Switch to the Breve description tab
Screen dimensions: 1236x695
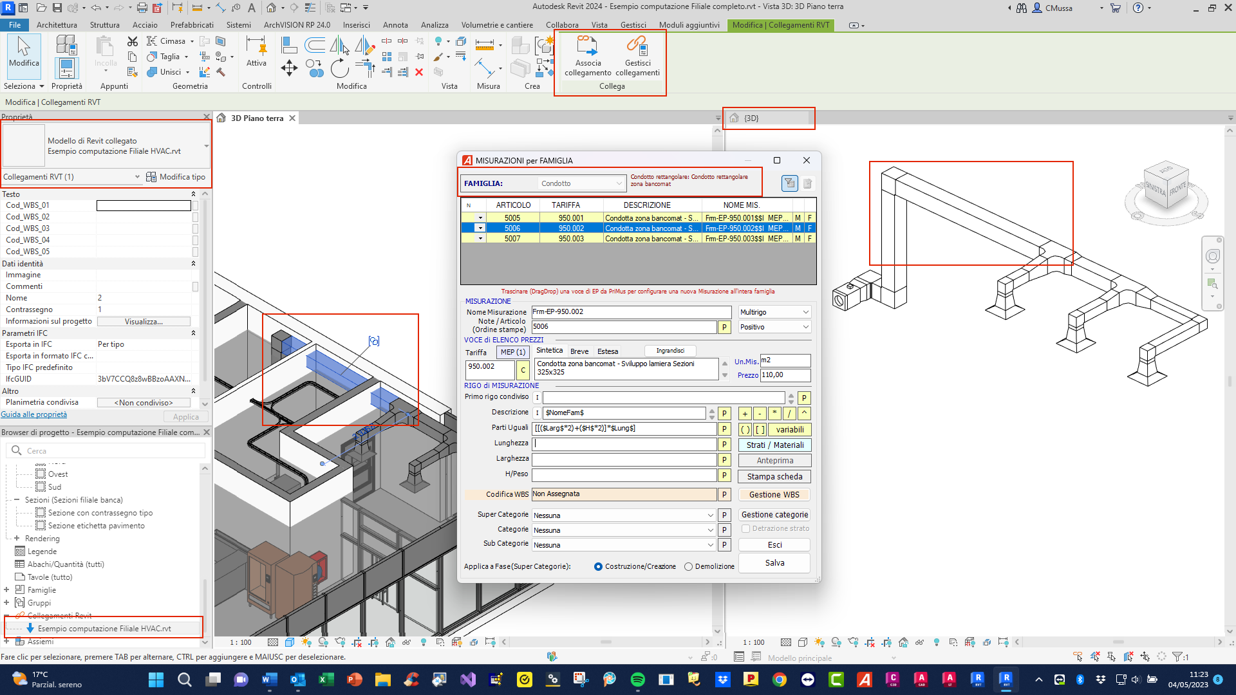point(579,352)
